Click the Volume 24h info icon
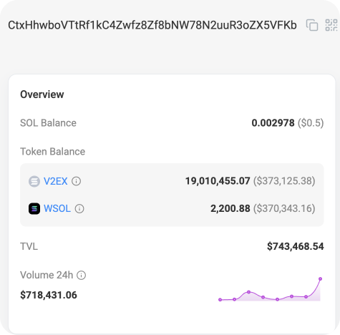The width and height of the screenshot is (340, 335). click(81, 275)
